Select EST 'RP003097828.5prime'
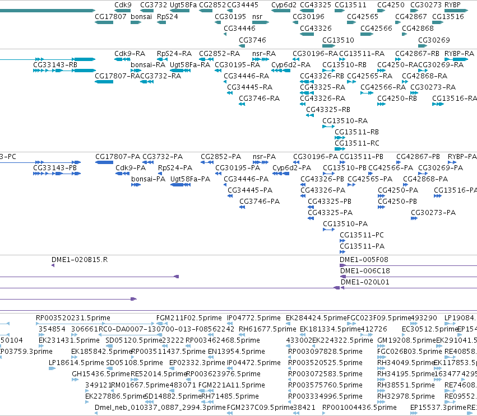Screen dimensions: 477x416 coord(325,352)
